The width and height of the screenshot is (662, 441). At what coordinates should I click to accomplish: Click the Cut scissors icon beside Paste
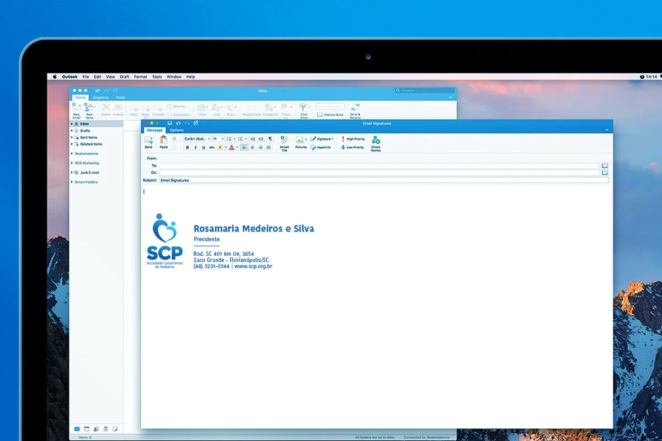(x=174, y=139)
